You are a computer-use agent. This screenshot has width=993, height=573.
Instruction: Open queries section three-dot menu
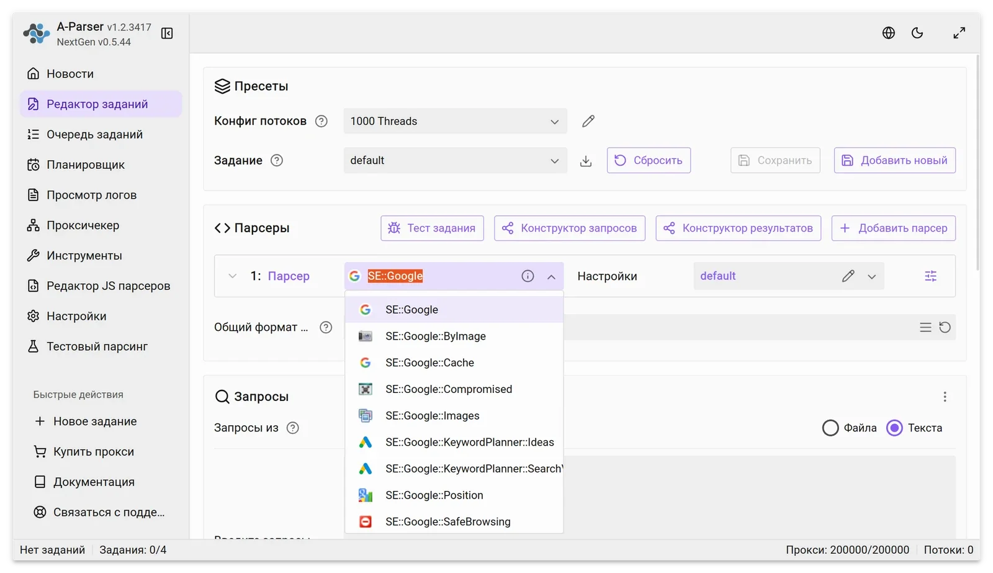pyautogui.click(x=945, y=397)
